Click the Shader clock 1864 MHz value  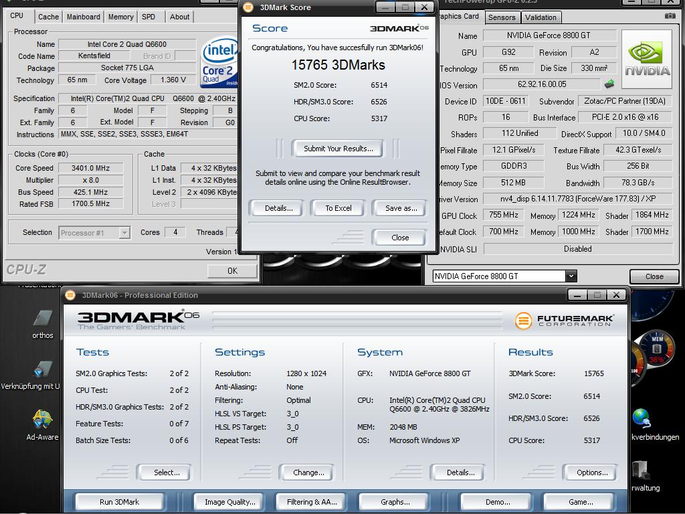tap(652, 215)
